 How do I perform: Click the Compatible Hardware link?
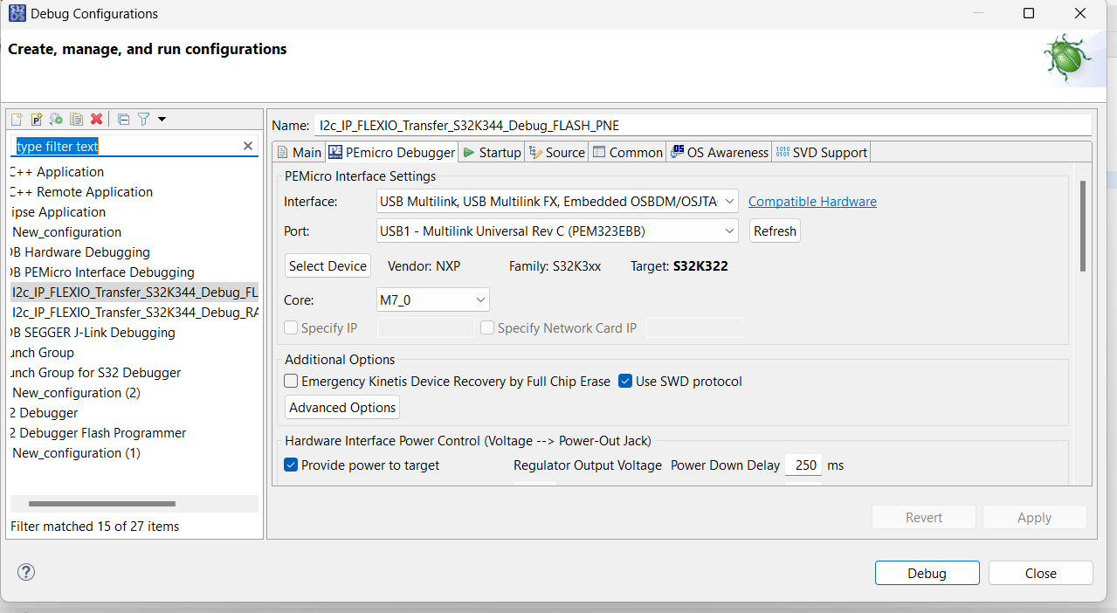[x=811, y=201]
